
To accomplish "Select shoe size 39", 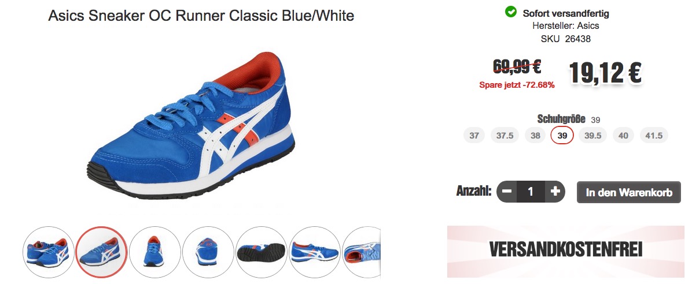I will point(562,135).
